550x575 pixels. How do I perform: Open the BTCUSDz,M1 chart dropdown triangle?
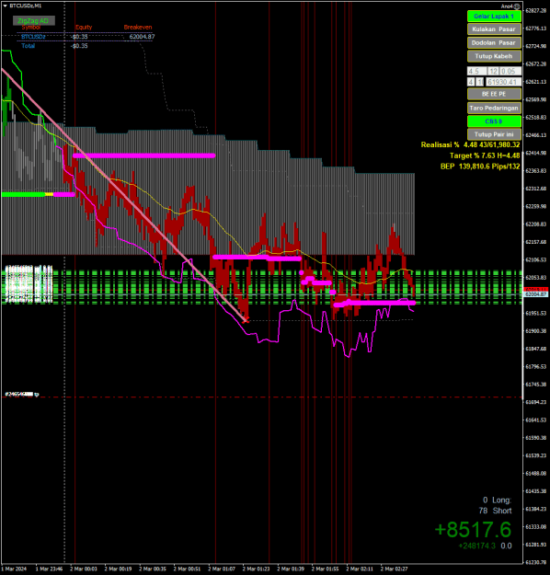pyautogui.click(x=6, y=6)
